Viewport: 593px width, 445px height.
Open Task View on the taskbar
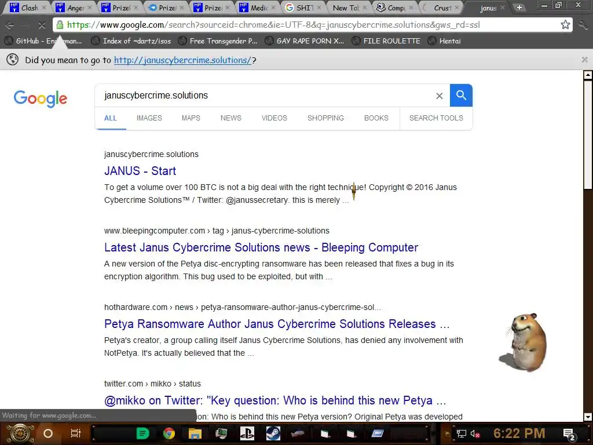(76, 433)
